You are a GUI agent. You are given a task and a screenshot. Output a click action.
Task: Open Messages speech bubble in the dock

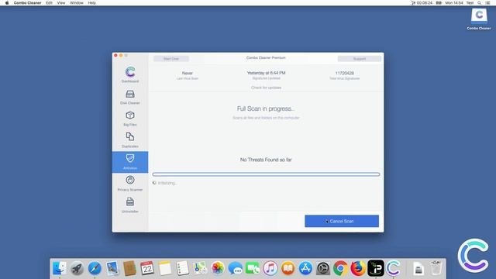pyautogui.click(x=236, y=268)
